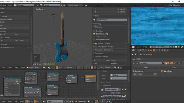This screenshot has height=103, width=184.
Task: Toggle the Shadeless checkbox
Action: pyautogui.click(x=94, y=31)
